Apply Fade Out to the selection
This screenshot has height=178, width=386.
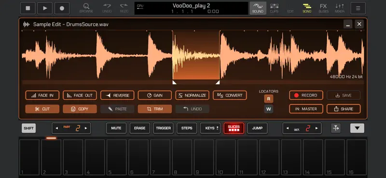tap(80, 95)
